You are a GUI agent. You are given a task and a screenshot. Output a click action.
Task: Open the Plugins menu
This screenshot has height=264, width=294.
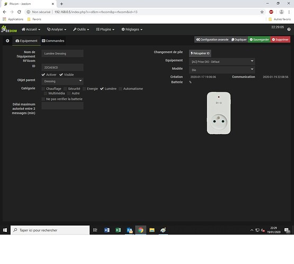(x=105, y=30)
